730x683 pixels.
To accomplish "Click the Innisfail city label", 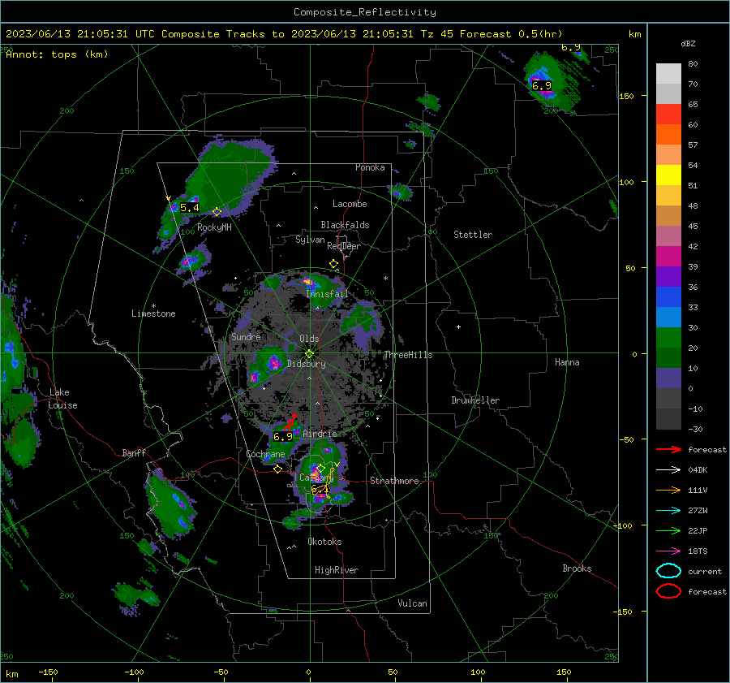I will pos(327,294).
